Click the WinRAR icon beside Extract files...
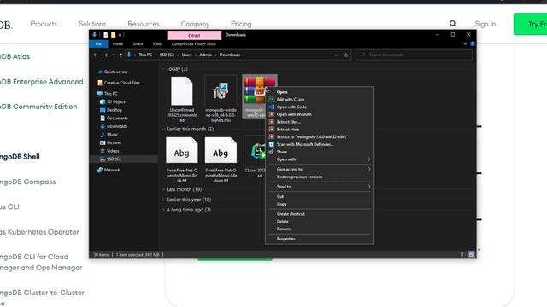547x307 pixels. coord(272,122)
